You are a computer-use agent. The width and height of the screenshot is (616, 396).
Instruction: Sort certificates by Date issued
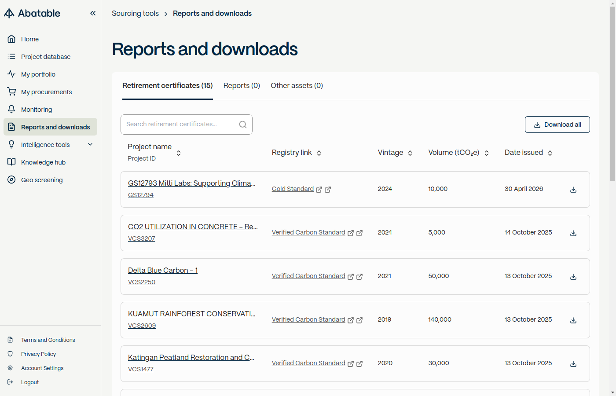pos(550,153)
